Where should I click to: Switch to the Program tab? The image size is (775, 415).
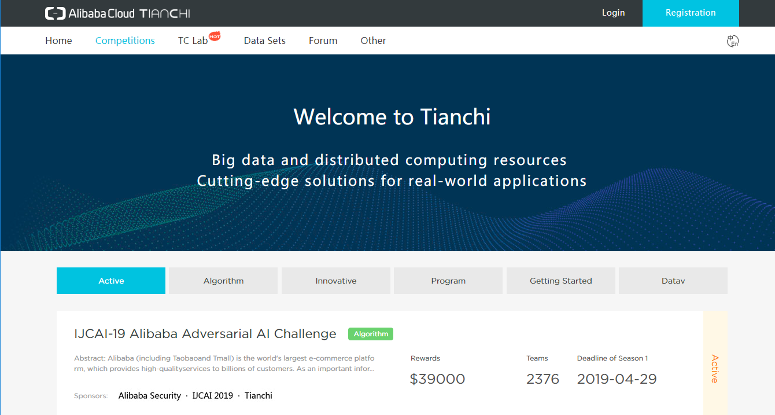coord(448,281)
